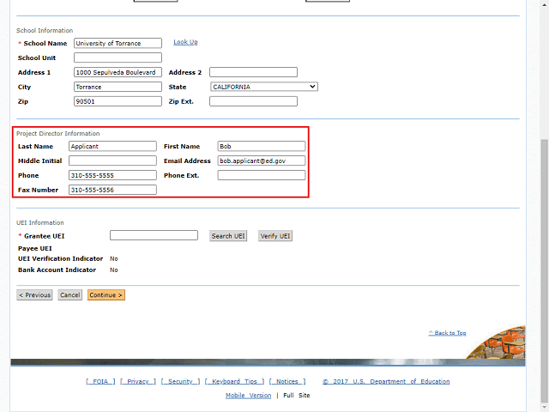Open the Notices footer link
The image size is (549, 412).
[287, 381]
